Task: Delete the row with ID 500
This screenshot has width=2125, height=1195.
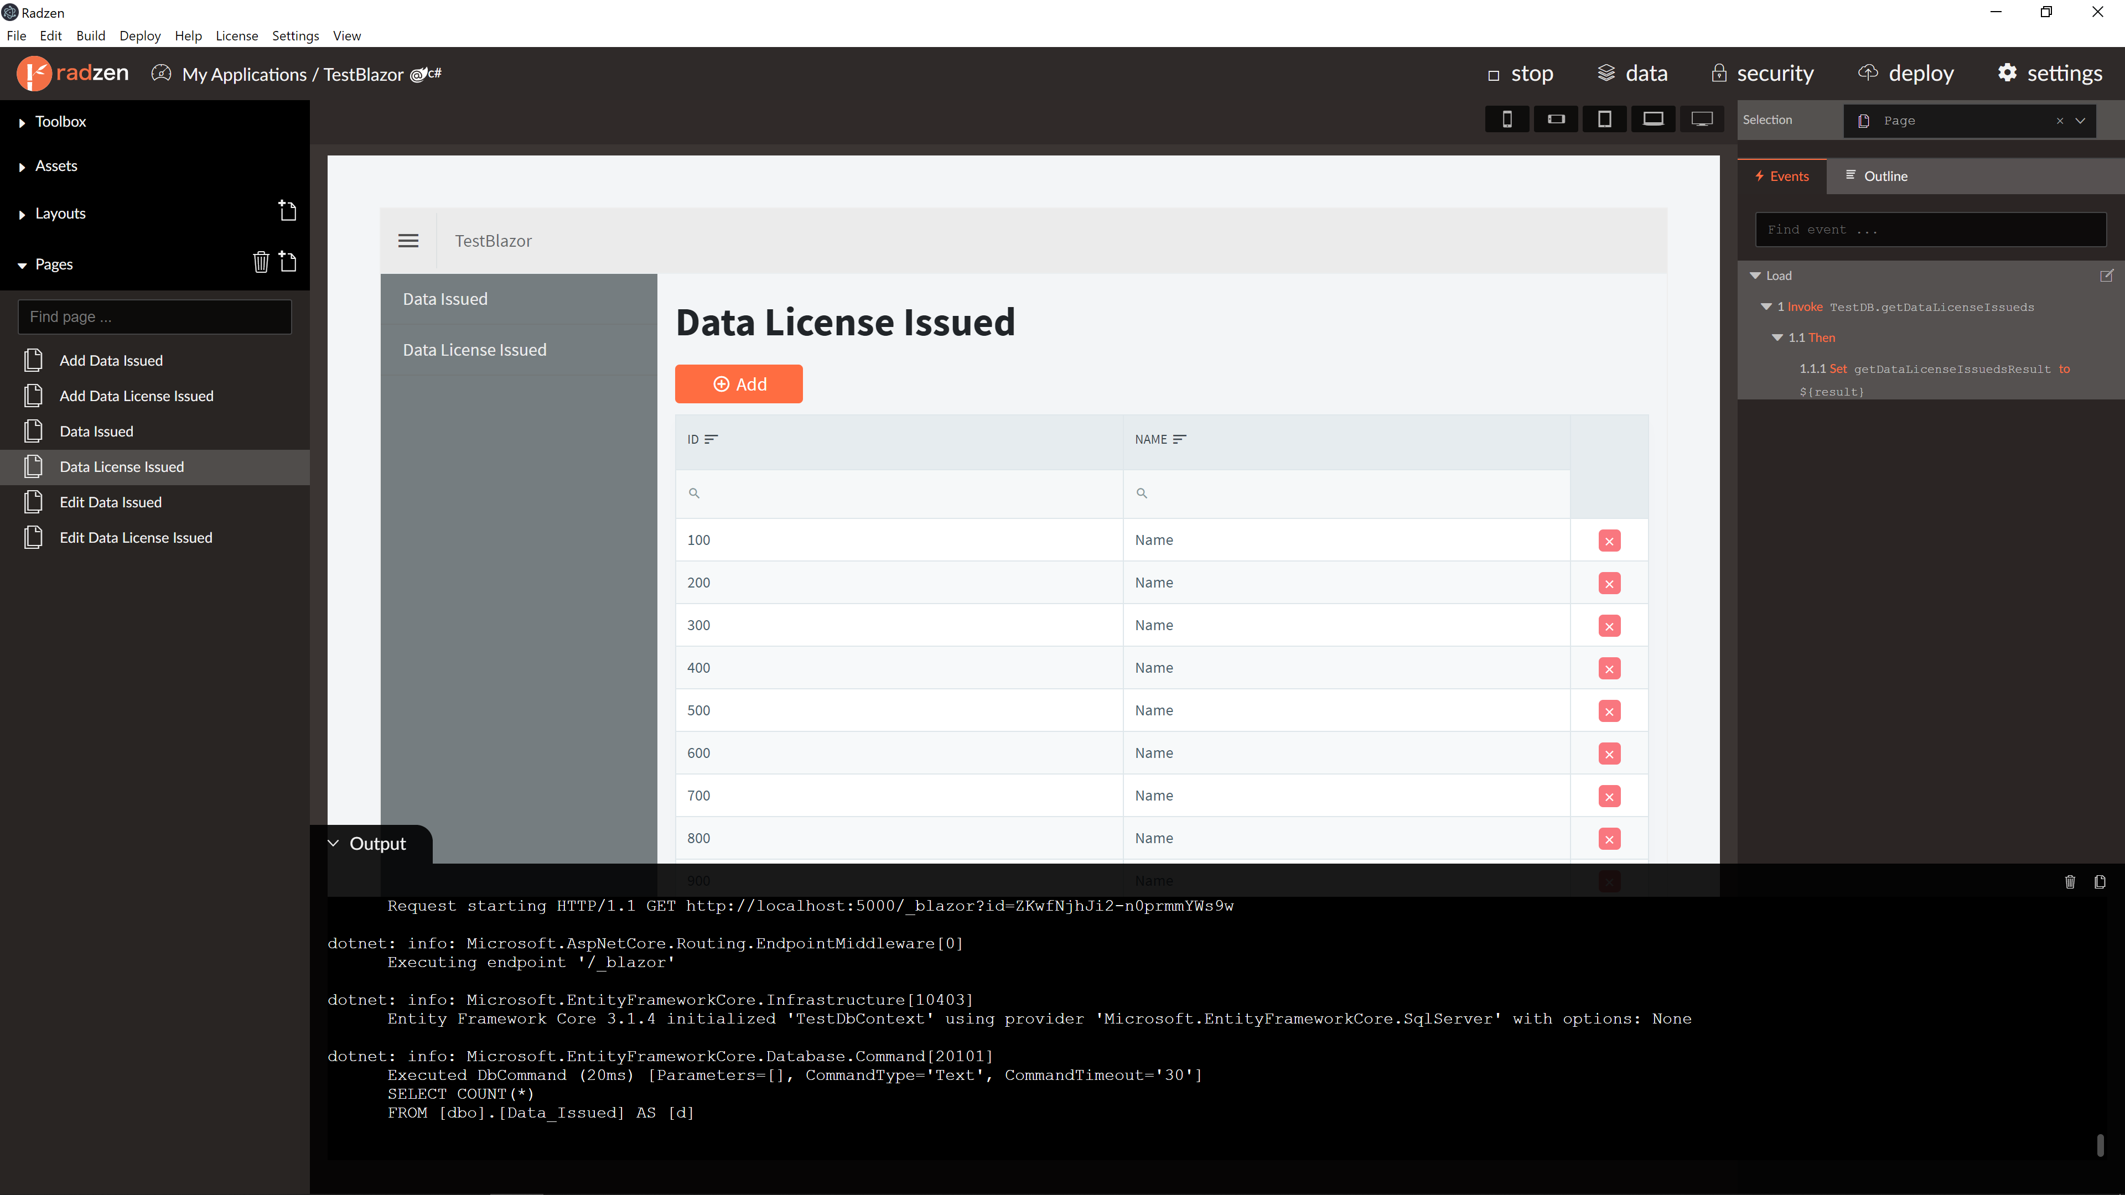Action: pos(1609,711)
